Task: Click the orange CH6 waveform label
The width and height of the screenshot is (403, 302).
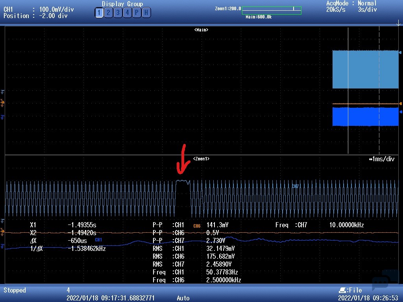Action: [197, 226]
